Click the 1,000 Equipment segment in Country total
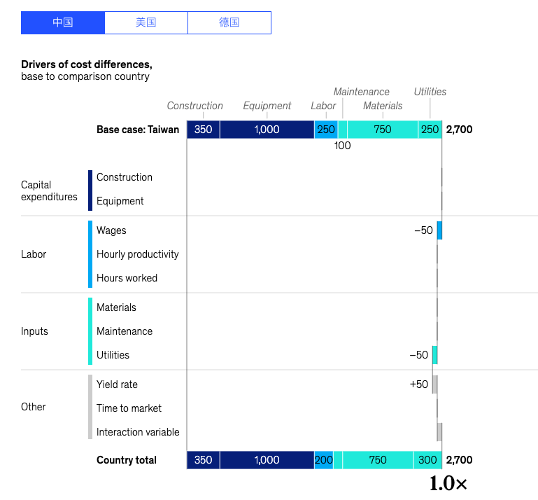The height and width of the screenshot is (500, 538). [x=267, y=460]
